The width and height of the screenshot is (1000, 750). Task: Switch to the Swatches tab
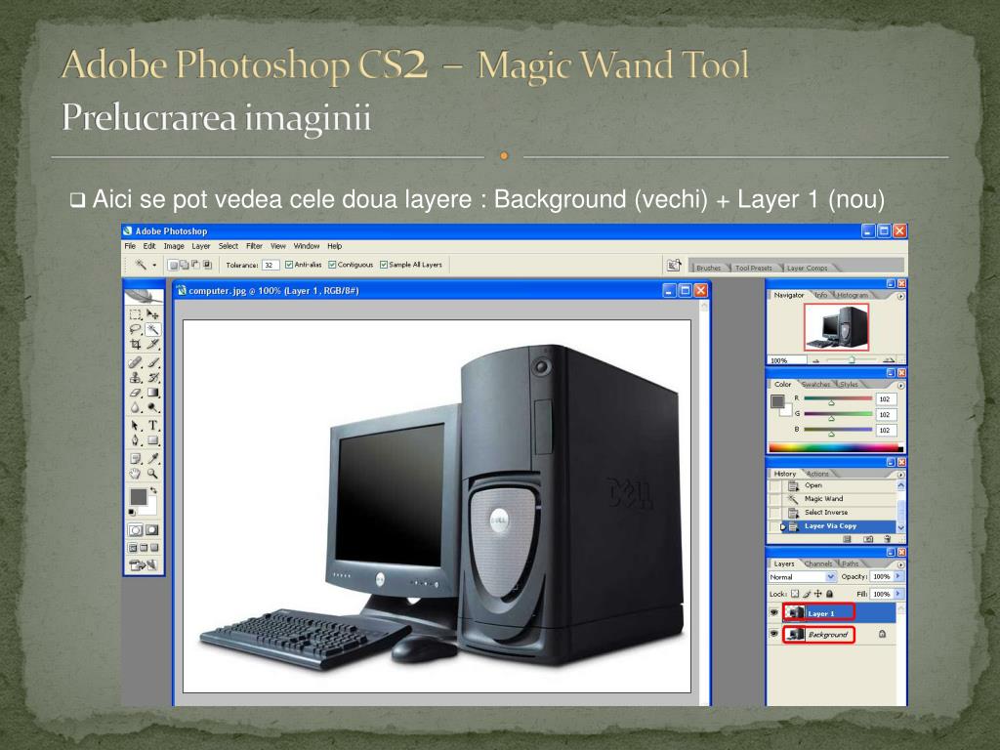click(815, 385)
